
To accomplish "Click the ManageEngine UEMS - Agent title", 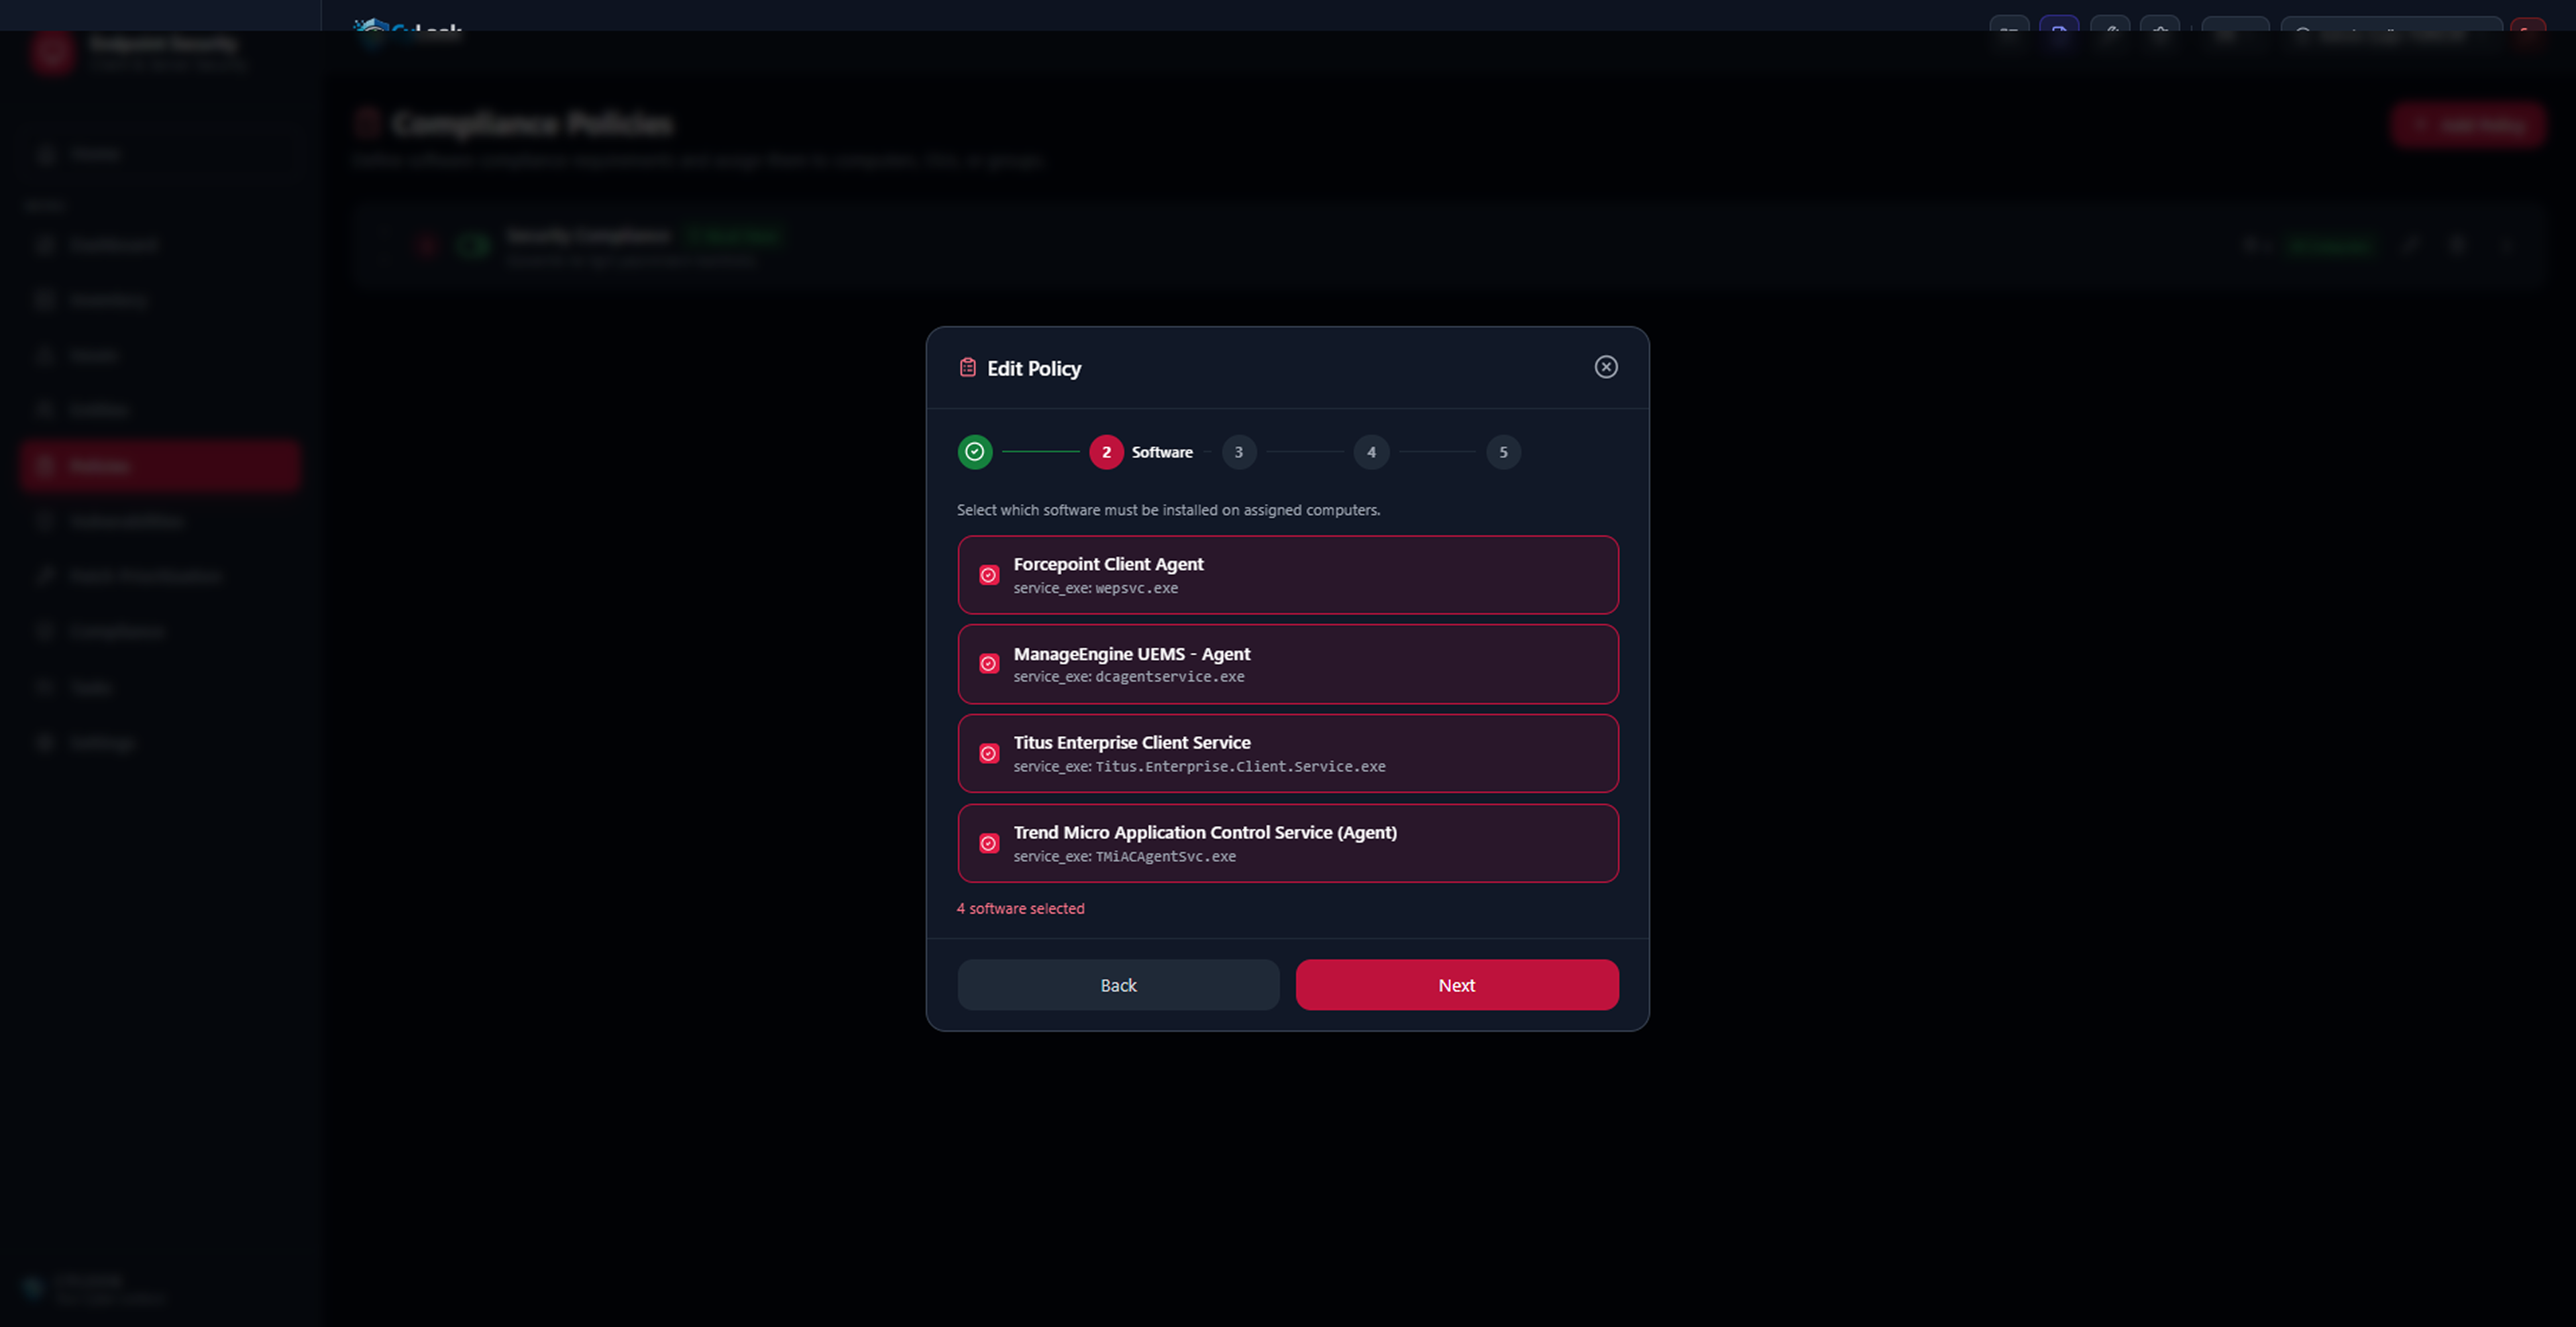I will 1131,654.
